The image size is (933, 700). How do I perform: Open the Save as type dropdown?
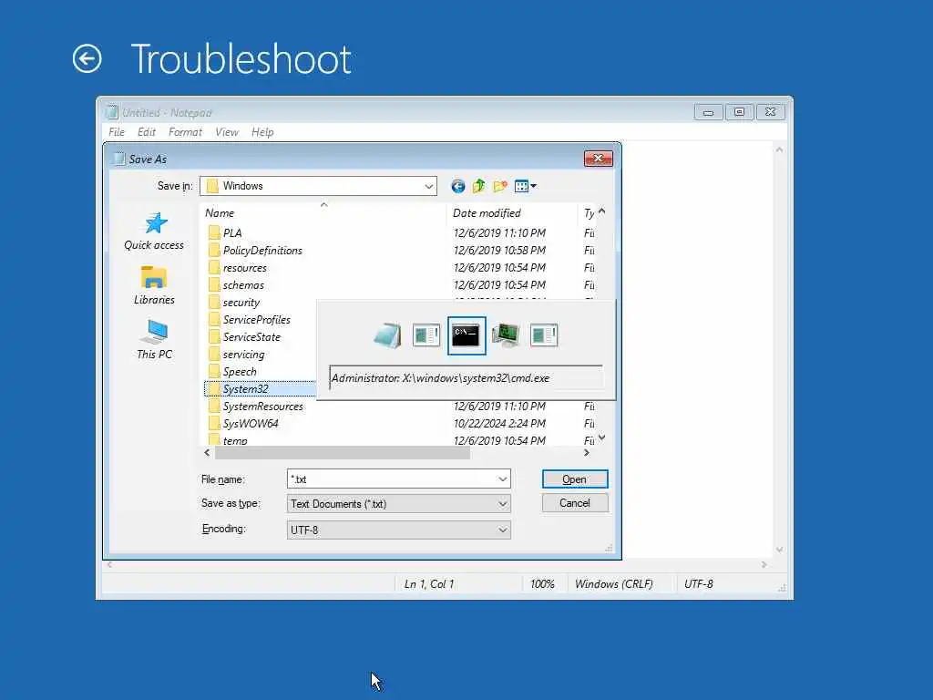pyautogui.click(x=399, y=503)
